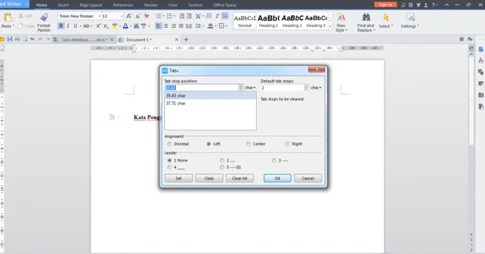This screenshot has height=254, width=485.
Task: Open the References ribbon tab
Action: [x=123, y=5]
